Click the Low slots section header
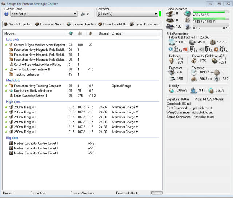Viewport: 233px width, 198px height. (x=13, y=39)
